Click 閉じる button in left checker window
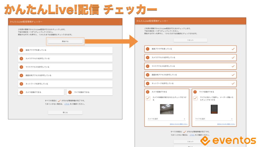The image size is (261, 147). (x=65, y=113)
